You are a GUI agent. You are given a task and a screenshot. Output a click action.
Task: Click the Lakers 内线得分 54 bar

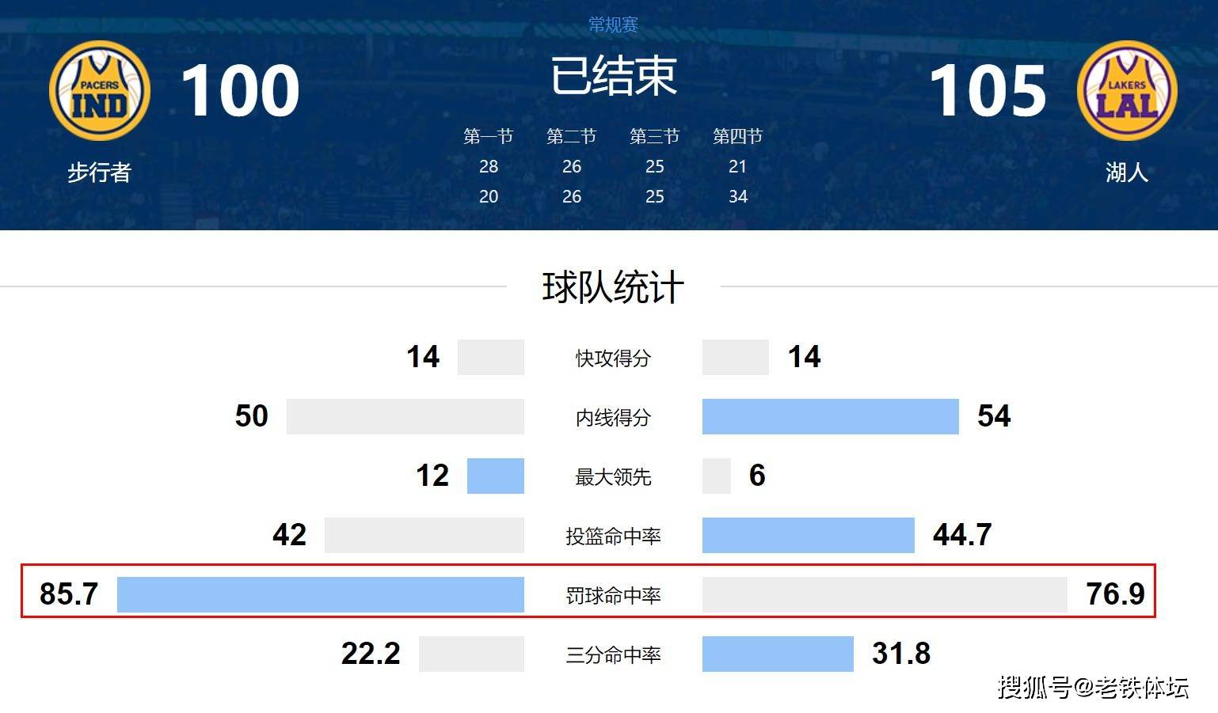click(830, 416)
